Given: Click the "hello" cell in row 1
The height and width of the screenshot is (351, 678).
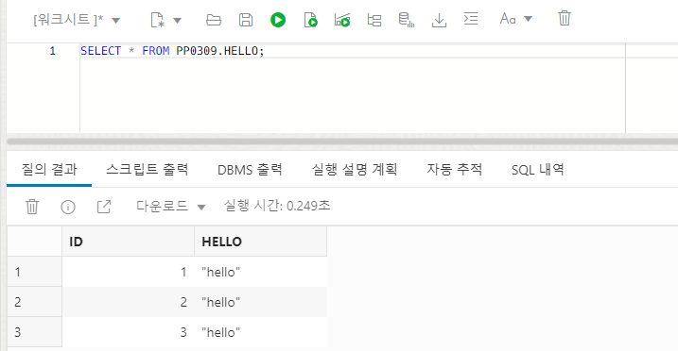Looking at the screenshot, I should (x=261, y=272).
